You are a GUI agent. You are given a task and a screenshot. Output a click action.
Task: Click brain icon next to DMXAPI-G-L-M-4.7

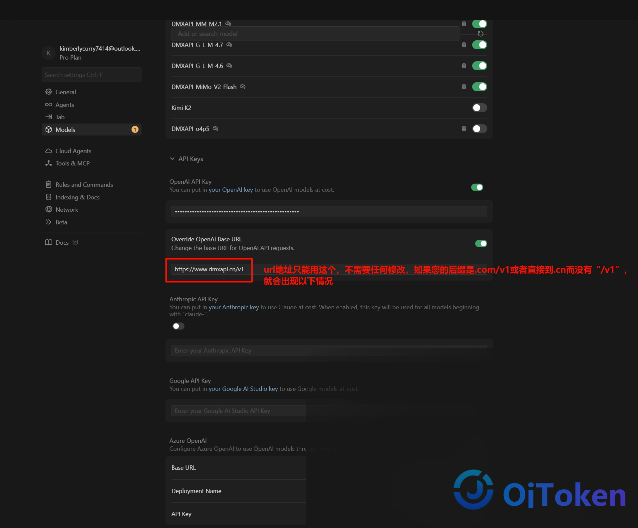[229, 45]
